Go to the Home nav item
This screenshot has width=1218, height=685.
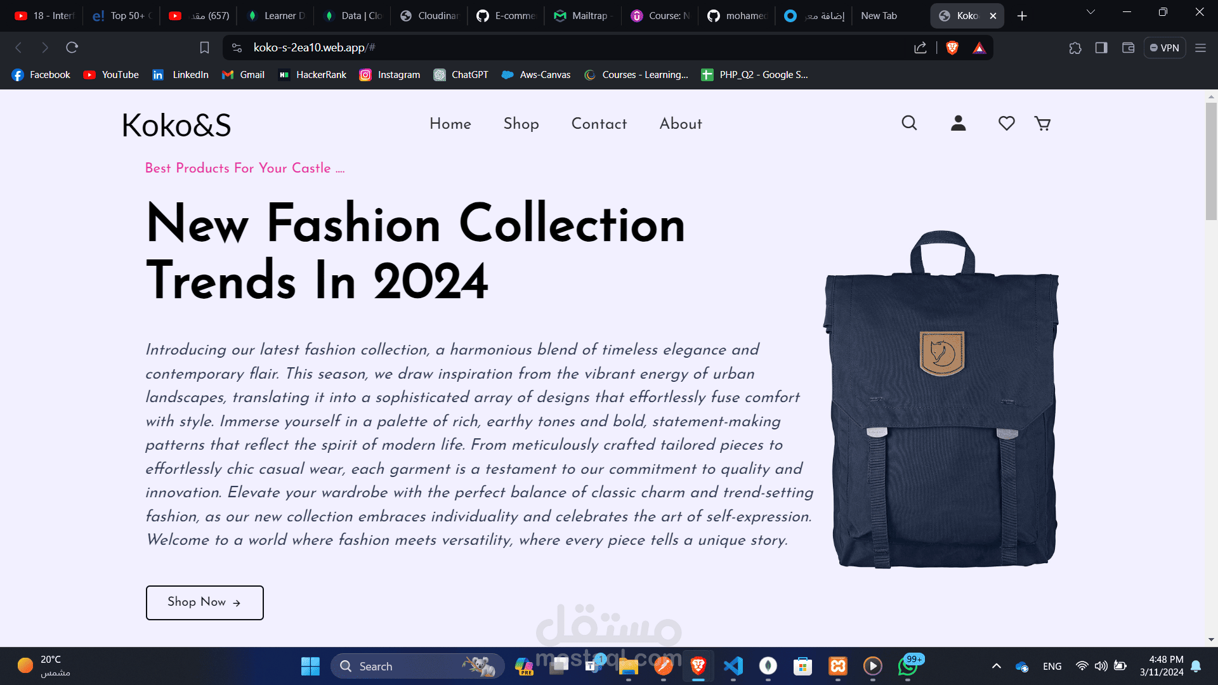[450, 124]
